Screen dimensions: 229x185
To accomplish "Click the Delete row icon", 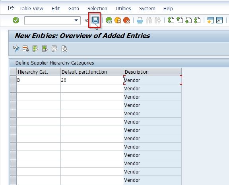I will click(x=26, y=49).
